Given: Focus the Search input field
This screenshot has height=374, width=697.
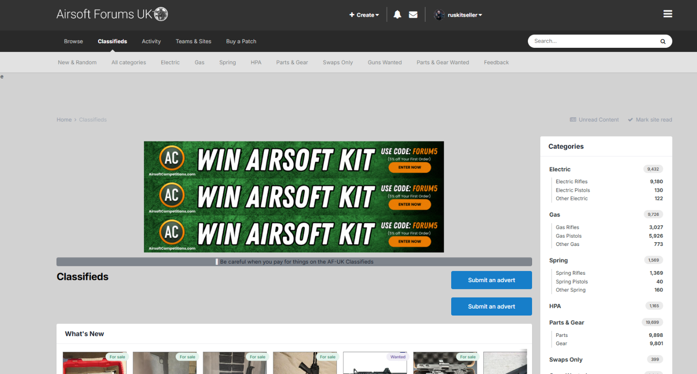Looking at the screenshot, I should [592, 41].
